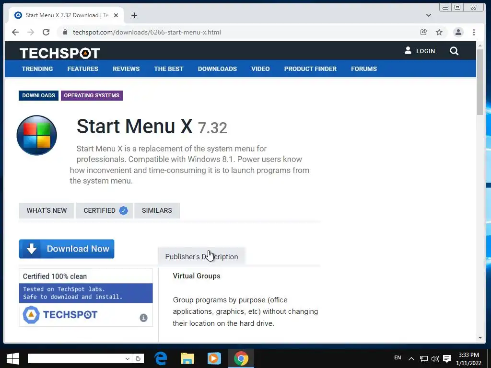
Task: Launch Edge from the taskbar
Action: pos(161,358)
